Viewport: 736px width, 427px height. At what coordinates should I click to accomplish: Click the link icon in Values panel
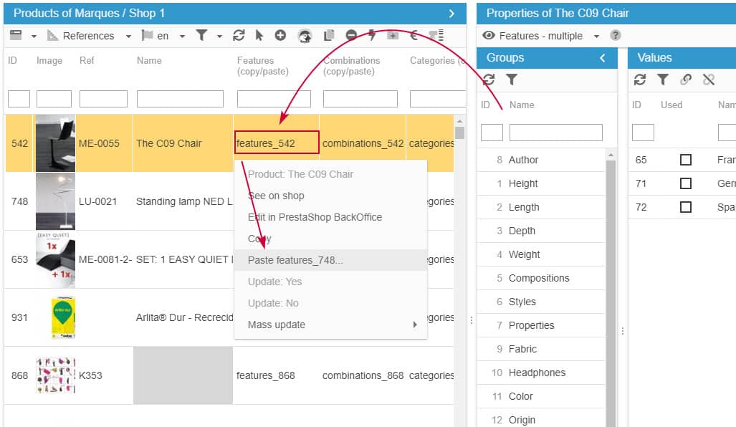[x=686, y=80]
